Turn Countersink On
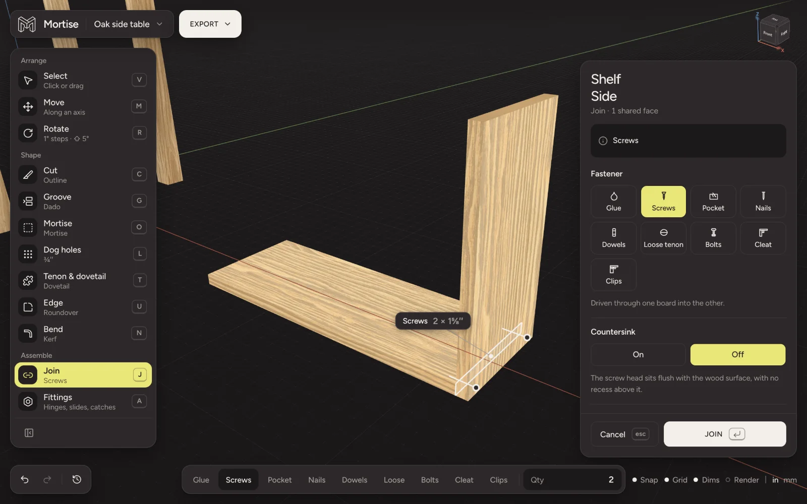The width and height of the screenshot is (807, 504). (x=638, y=354)
